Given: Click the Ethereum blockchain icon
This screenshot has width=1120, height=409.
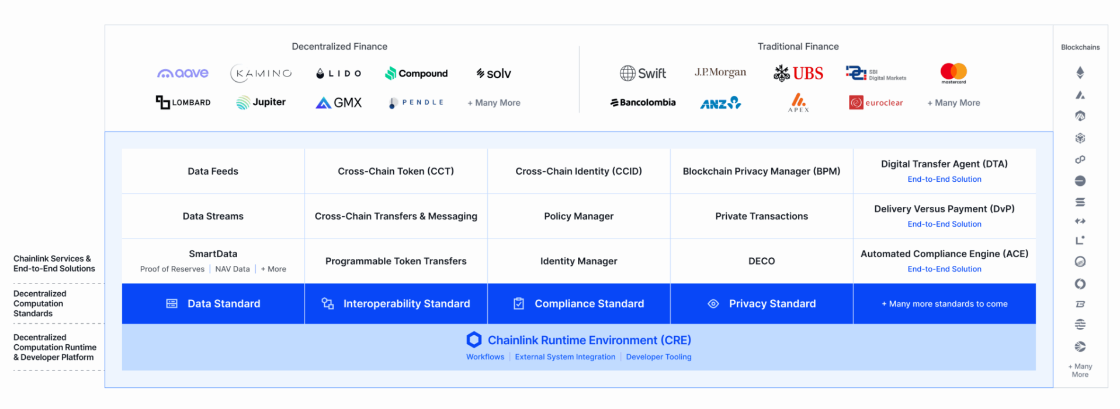Looking at the screenshot, I should coord(1080,72).
